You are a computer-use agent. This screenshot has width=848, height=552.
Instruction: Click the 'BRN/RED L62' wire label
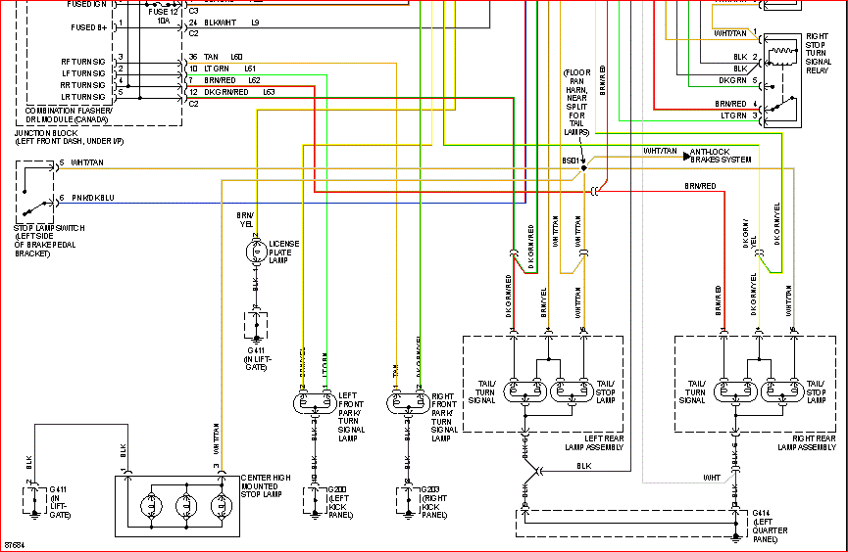[232, 80]
